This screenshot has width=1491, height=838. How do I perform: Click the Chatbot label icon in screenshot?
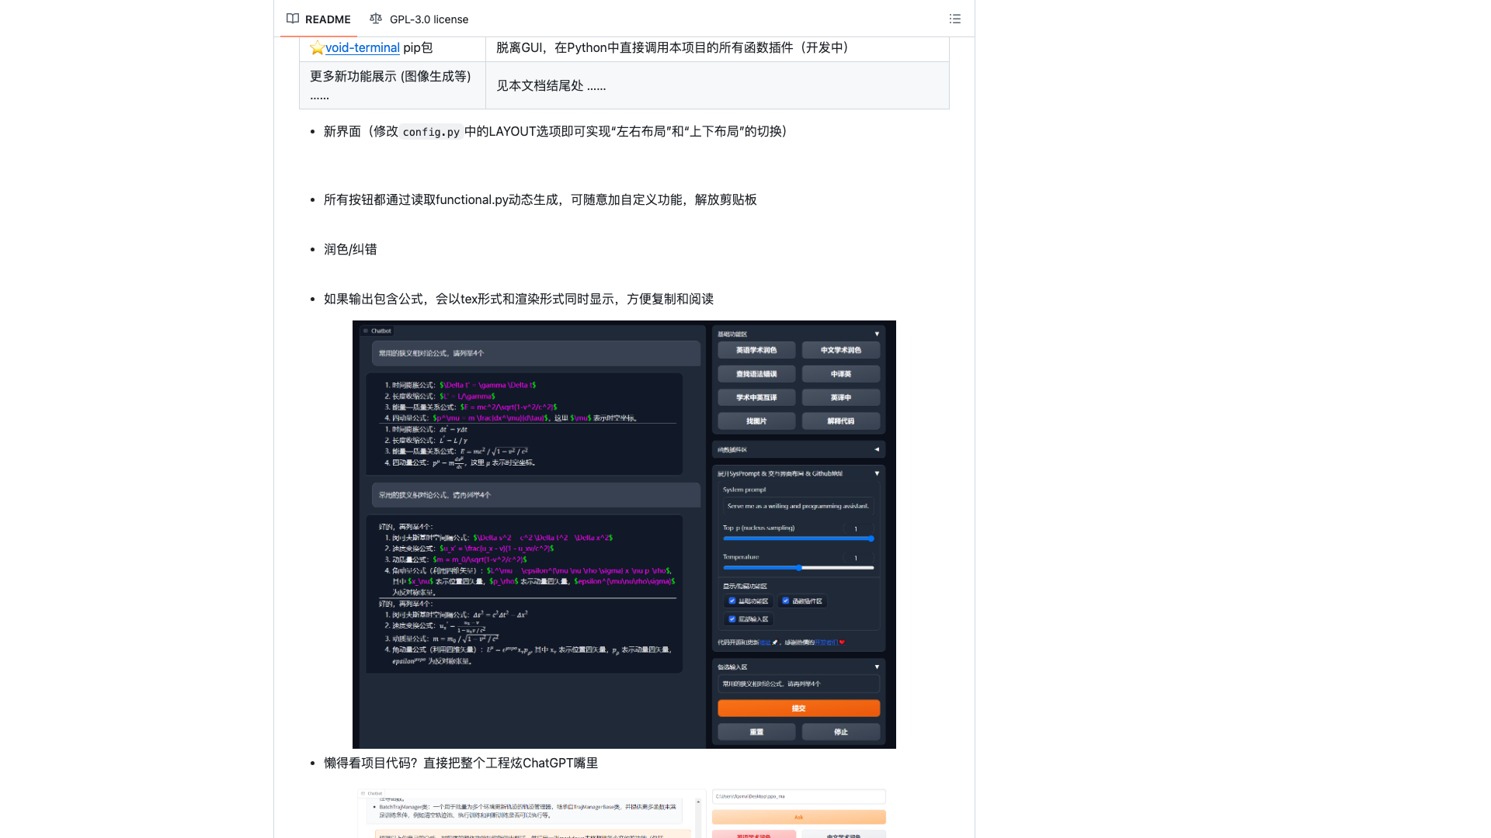[x=366, y=331]
